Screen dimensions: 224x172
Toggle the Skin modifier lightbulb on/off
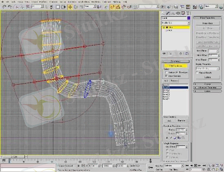pos(164,27)
